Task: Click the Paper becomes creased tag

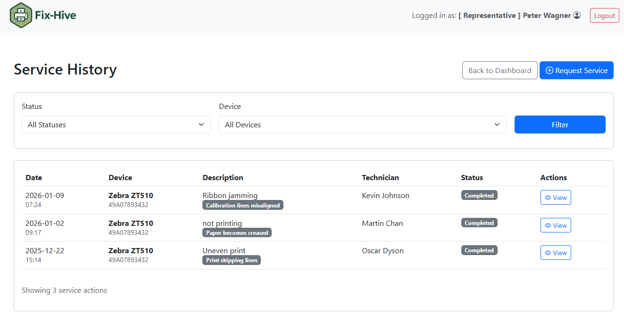Action: (x=237, y=233)
